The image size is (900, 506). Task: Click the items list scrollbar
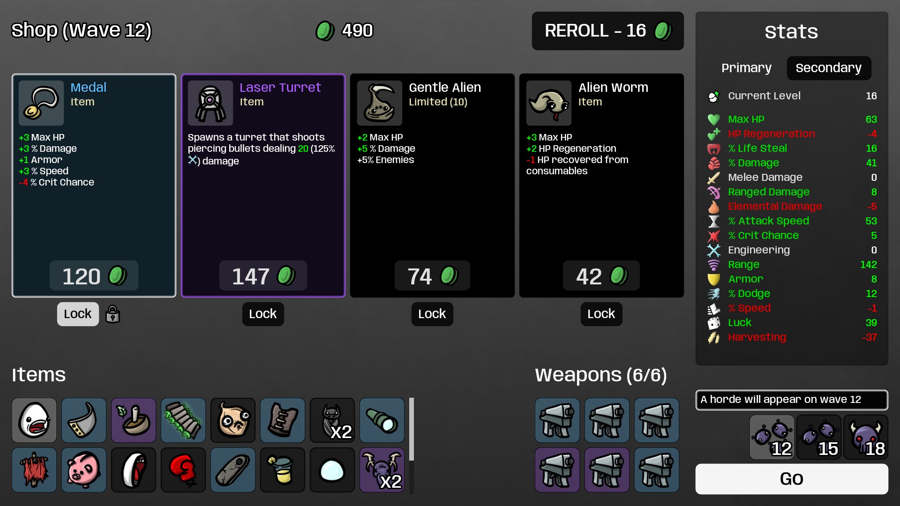pyautogui.click(x=412, y=429)
